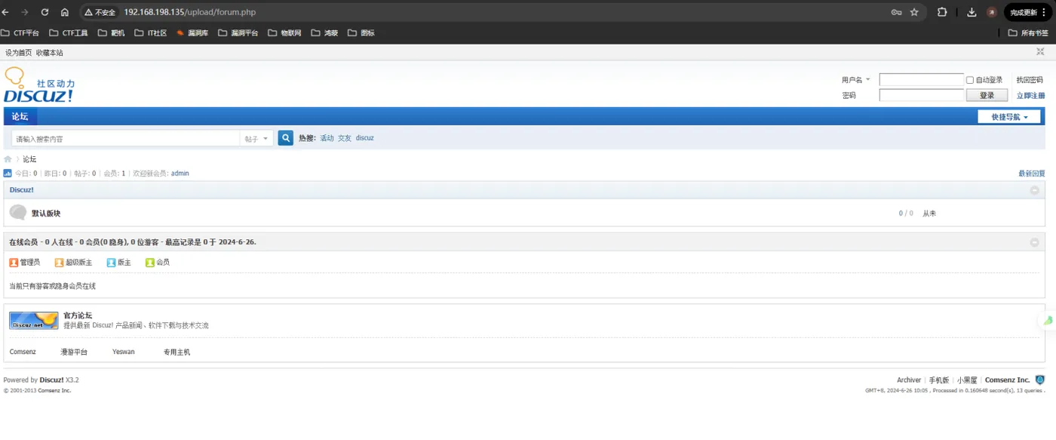Viewport: 1056px width, 440px height.
Task: Open the CTF工具 bookmark folder
Action: 69,33
